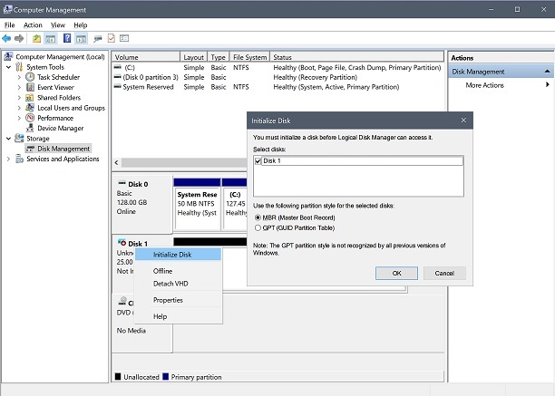Open the Action menu
The height and width of the screenshot is (396, 555).
point(33,25)
